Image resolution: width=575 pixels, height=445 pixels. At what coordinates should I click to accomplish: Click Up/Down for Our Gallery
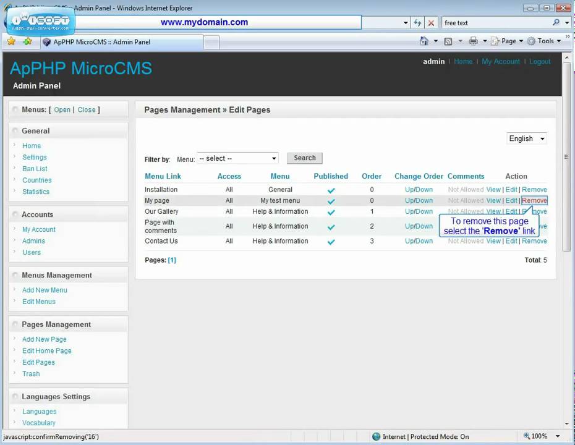point(419,211)
